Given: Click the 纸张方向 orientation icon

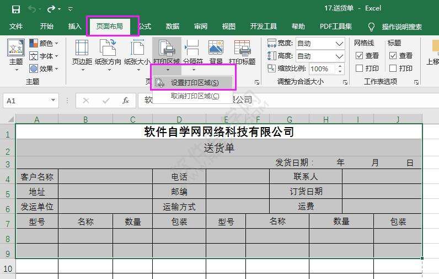Looking at the screenshot, I should tap(108, 48).
